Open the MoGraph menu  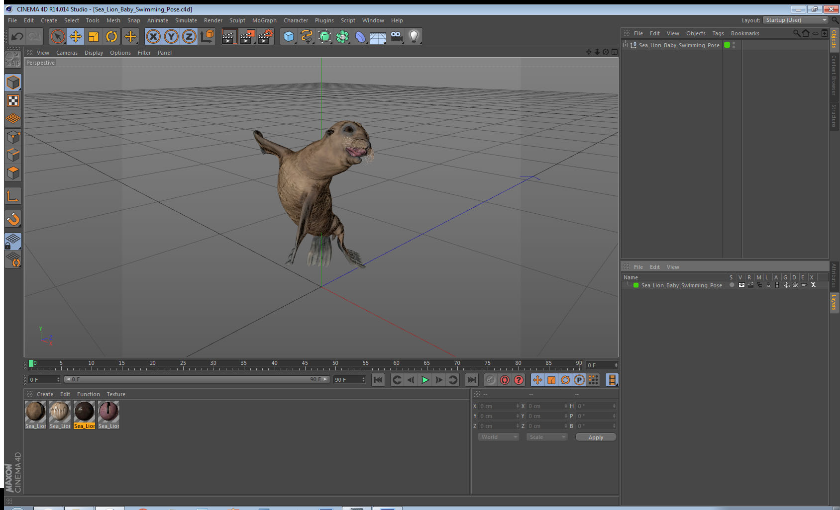coord(264,20)
